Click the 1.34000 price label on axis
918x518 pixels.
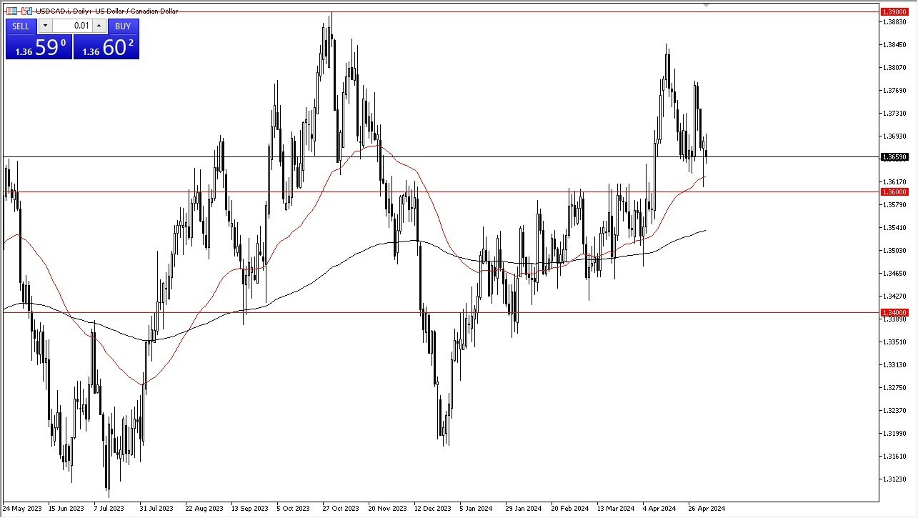pos(894,312)
